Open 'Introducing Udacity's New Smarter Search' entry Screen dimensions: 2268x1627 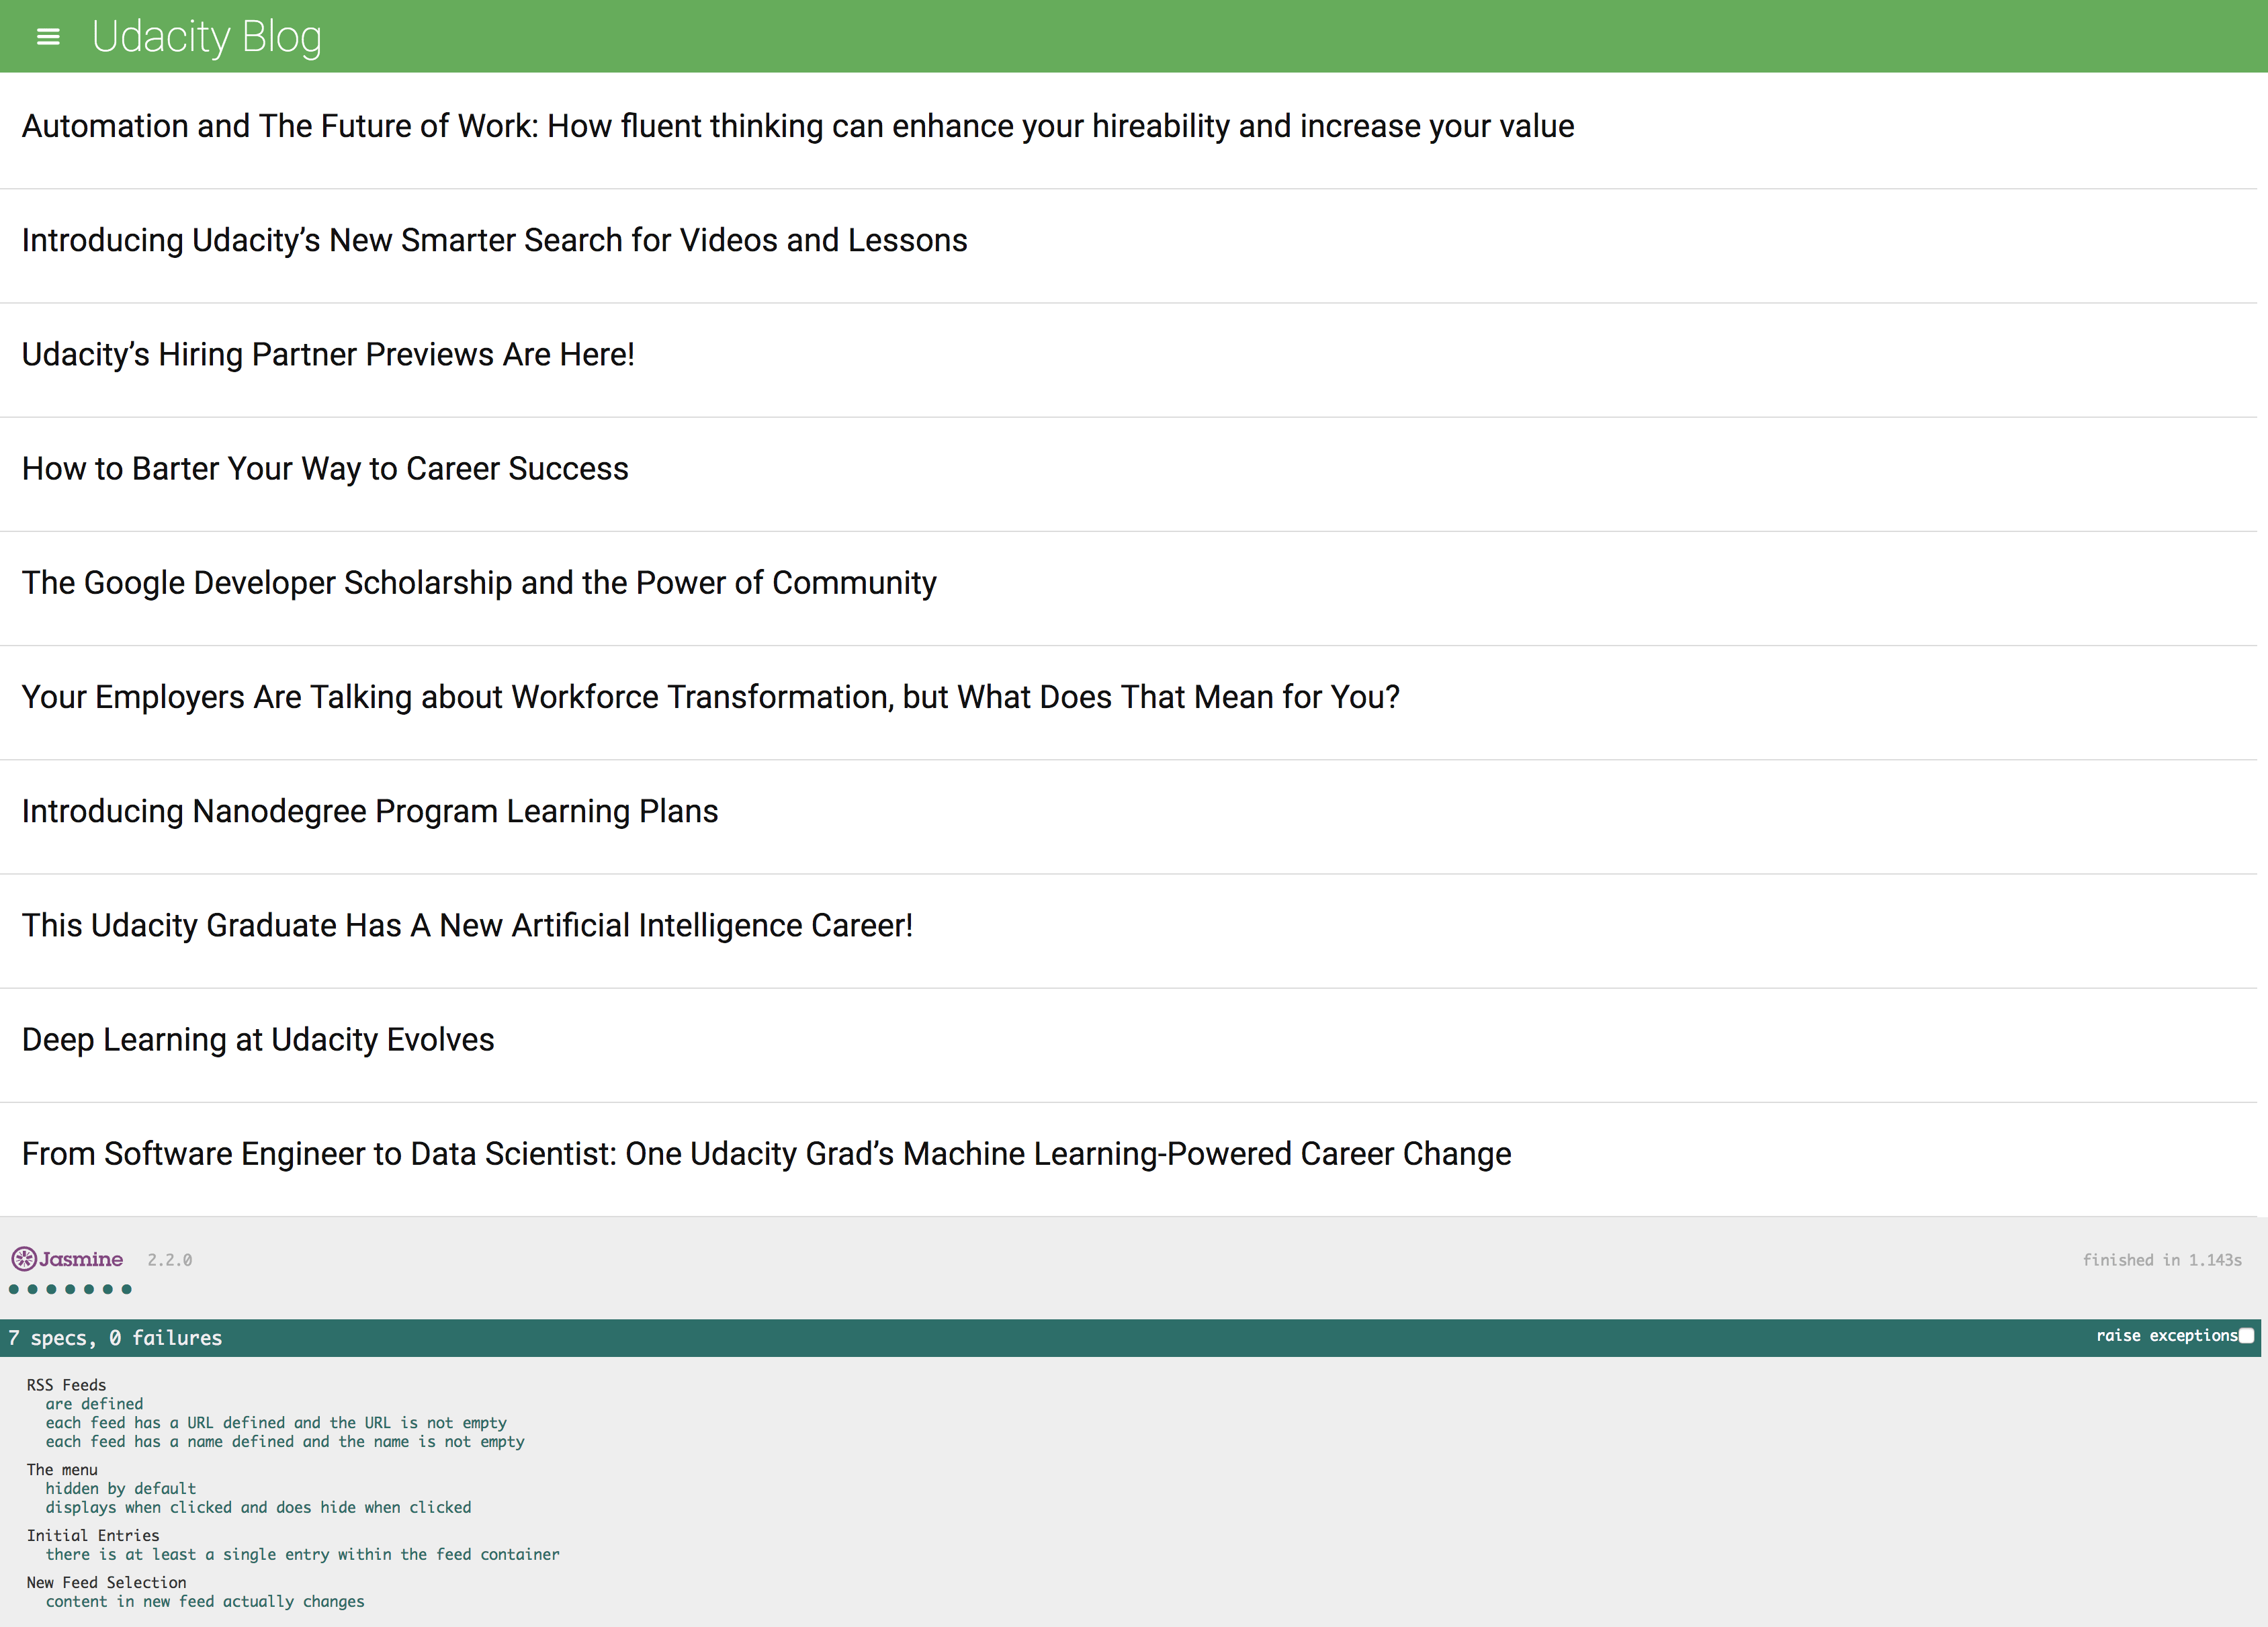coord(495,240)
